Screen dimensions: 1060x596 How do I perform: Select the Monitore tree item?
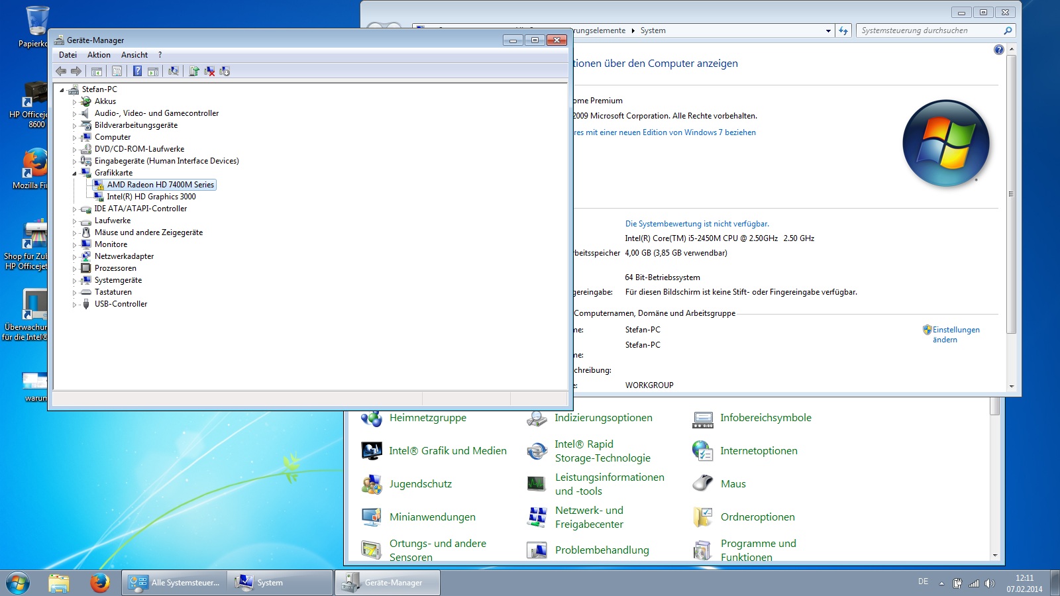pos(111,244)
